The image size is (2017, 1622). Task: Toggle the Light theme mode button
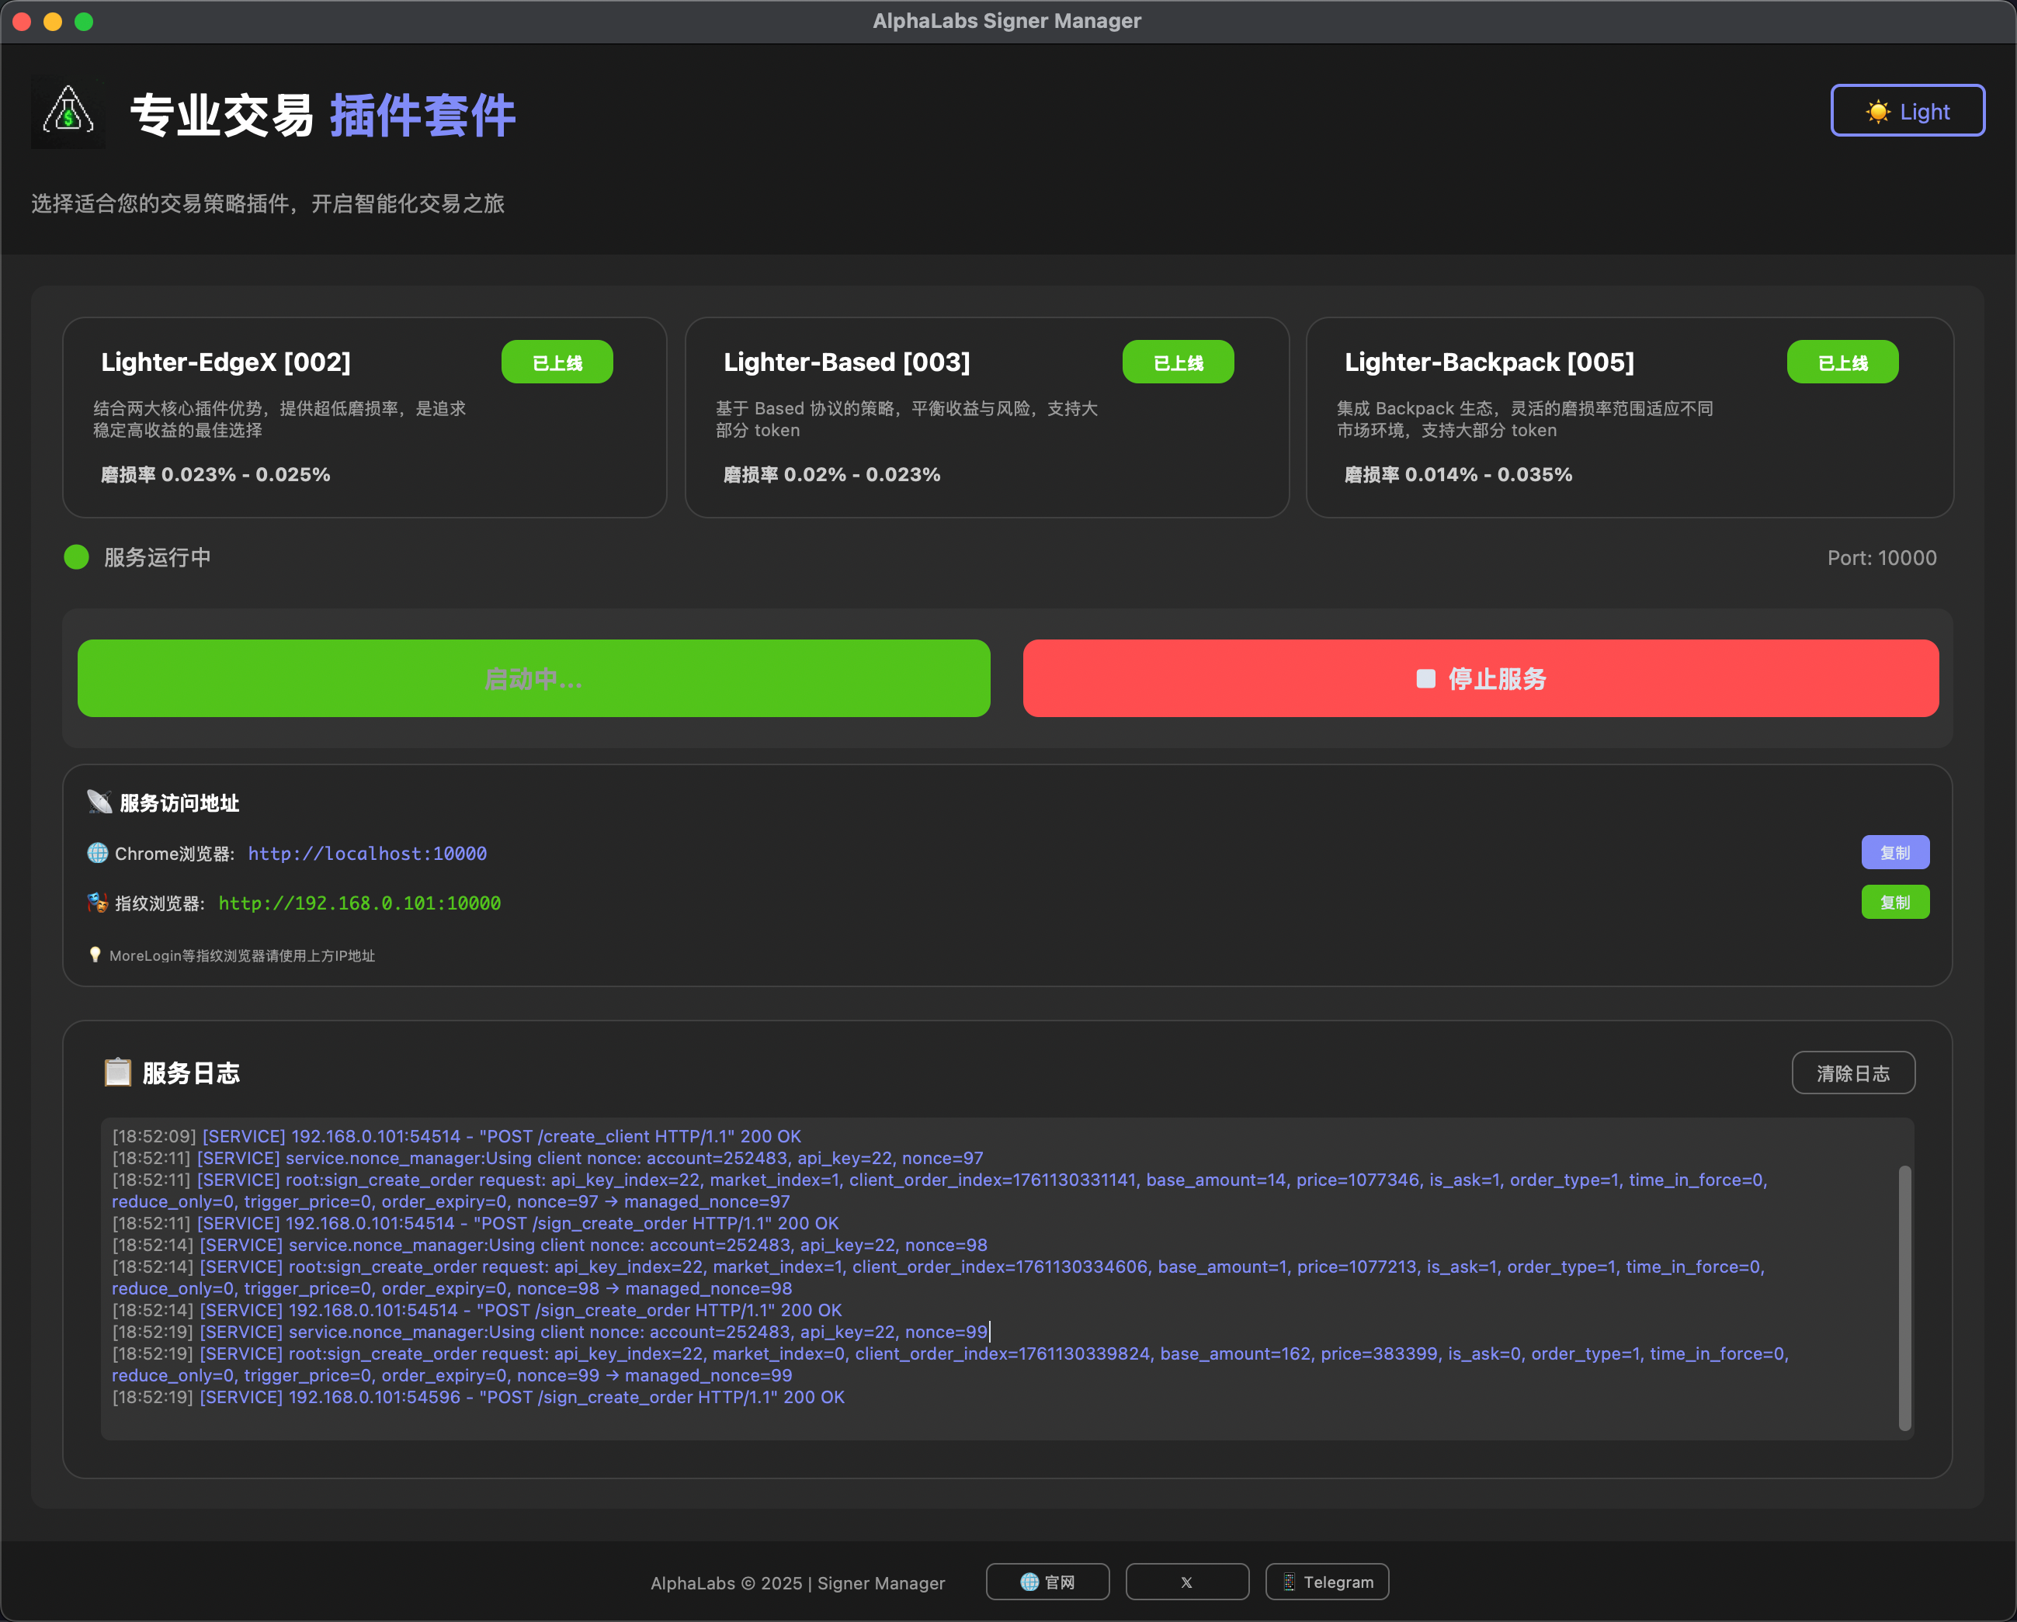coord(1907,111)
